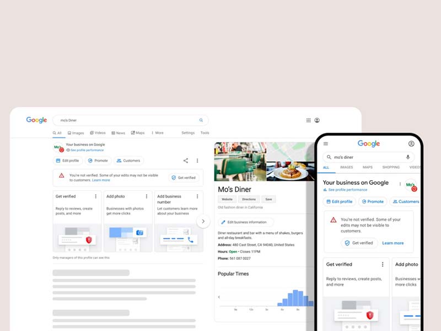
Task: Click into the desktop search box
Action: 130,120
